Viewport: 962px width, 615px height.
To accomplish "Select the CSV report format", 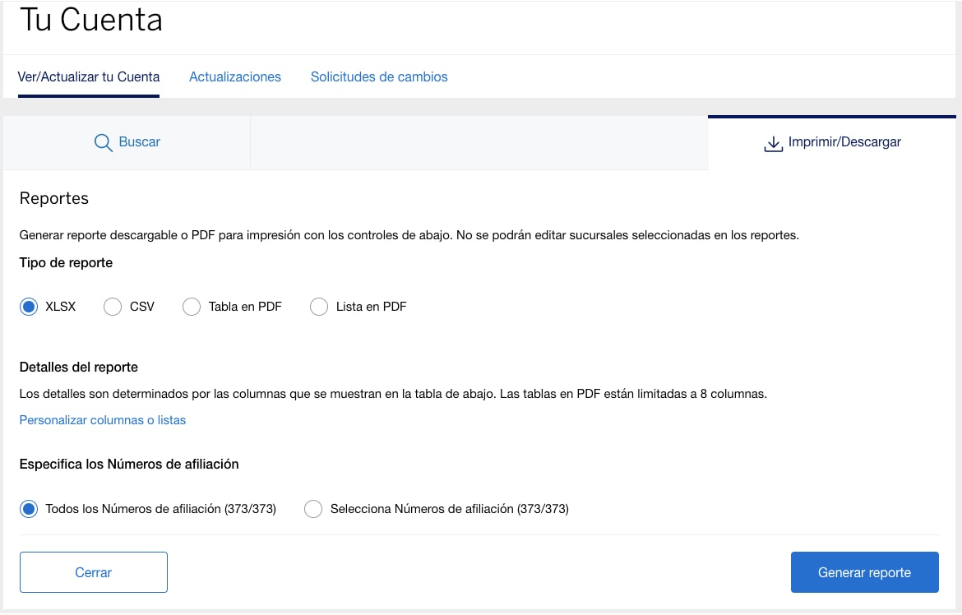I will (113, 306).
